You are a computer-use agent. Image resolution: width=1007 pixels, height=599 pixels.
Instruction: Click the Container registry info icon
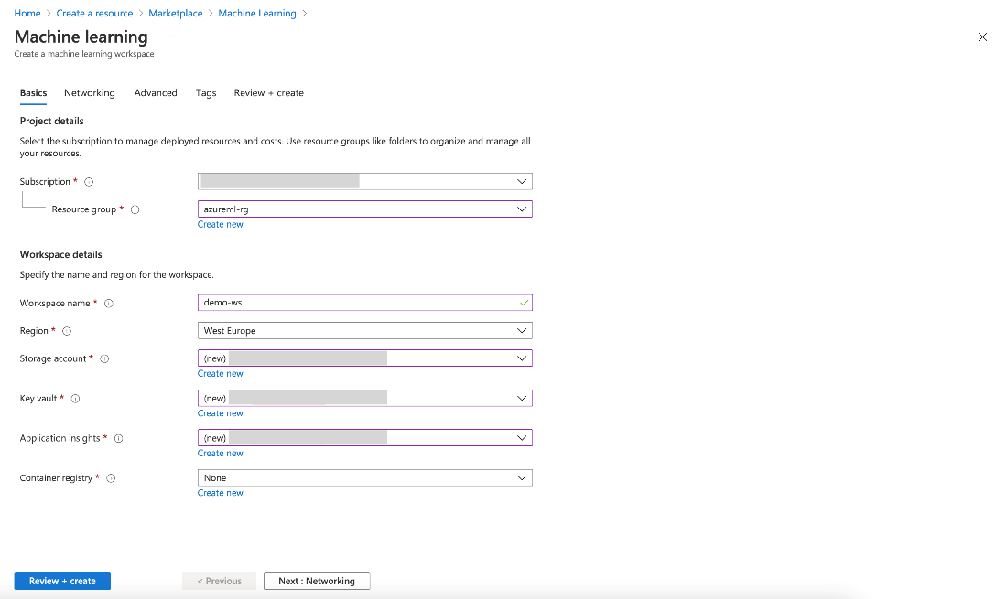point(111,478)
